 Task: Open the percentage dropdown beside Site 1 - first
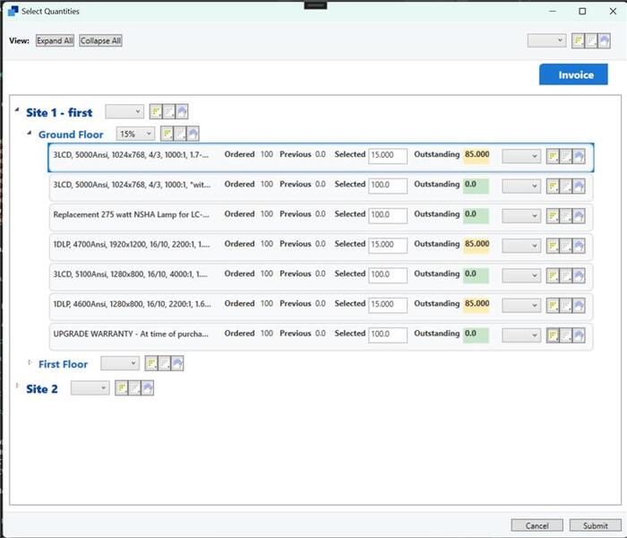(125, 111)
